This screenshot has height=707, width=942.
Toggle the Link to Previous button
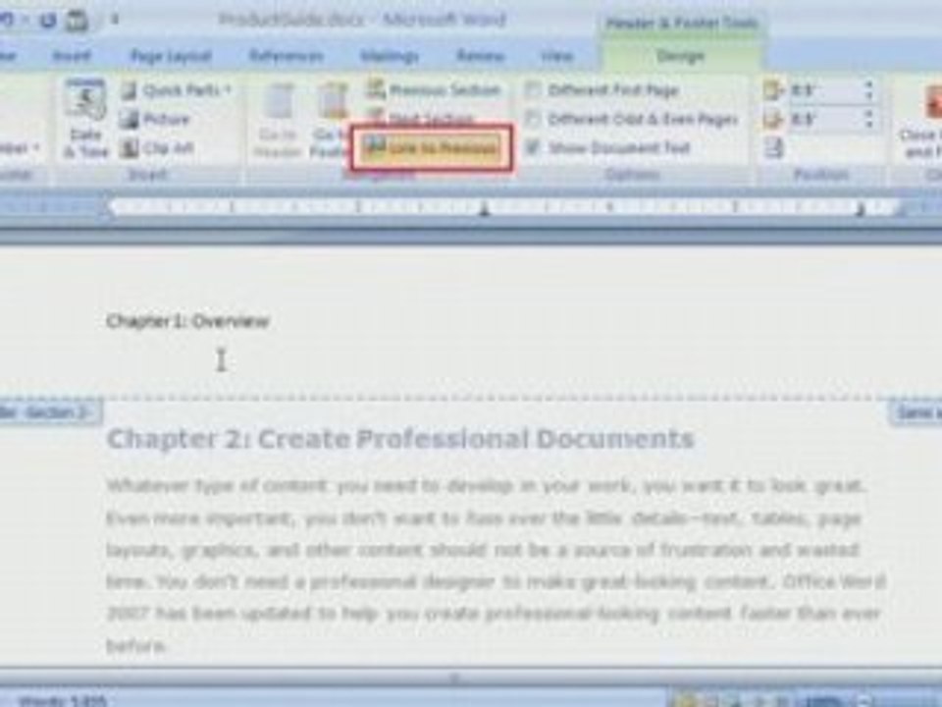(433, 147)
